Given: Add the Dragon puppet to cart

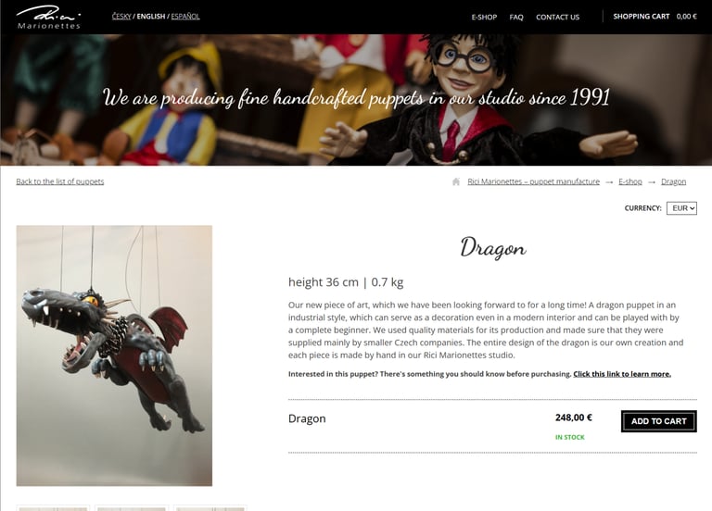Looking at the screenshot, I should point(659,421).
